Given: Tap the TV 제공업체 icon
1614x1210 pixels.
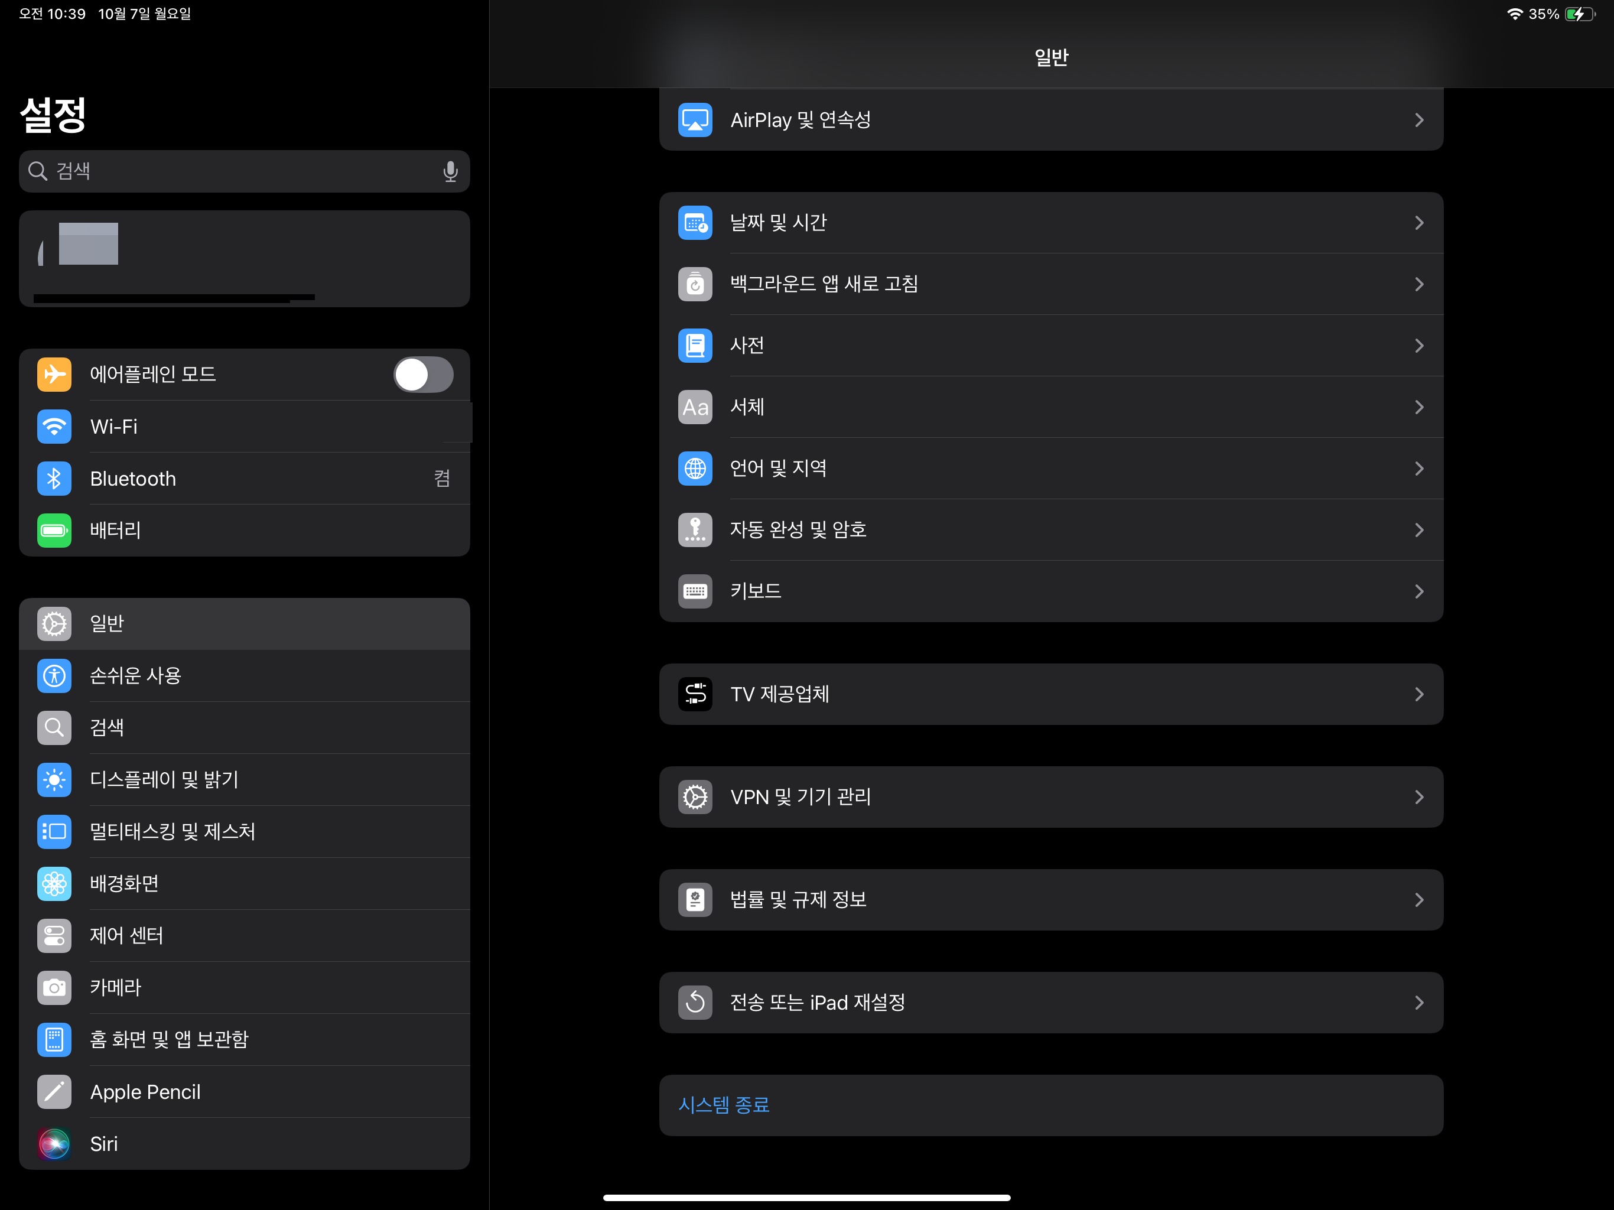Looking at the screenshot, I should pos(695,694).
